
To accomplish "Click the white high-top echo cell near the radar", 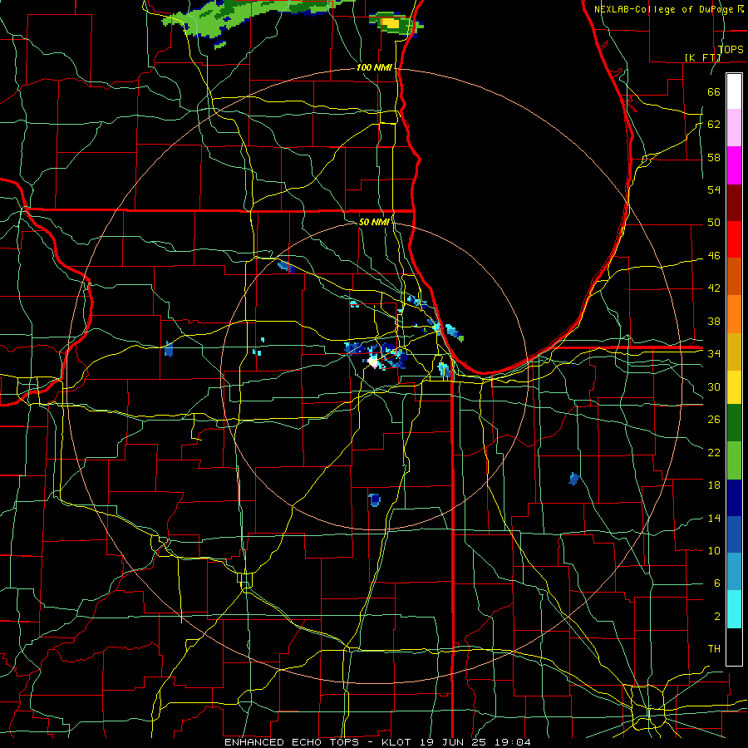I will [x=374, y=362].
